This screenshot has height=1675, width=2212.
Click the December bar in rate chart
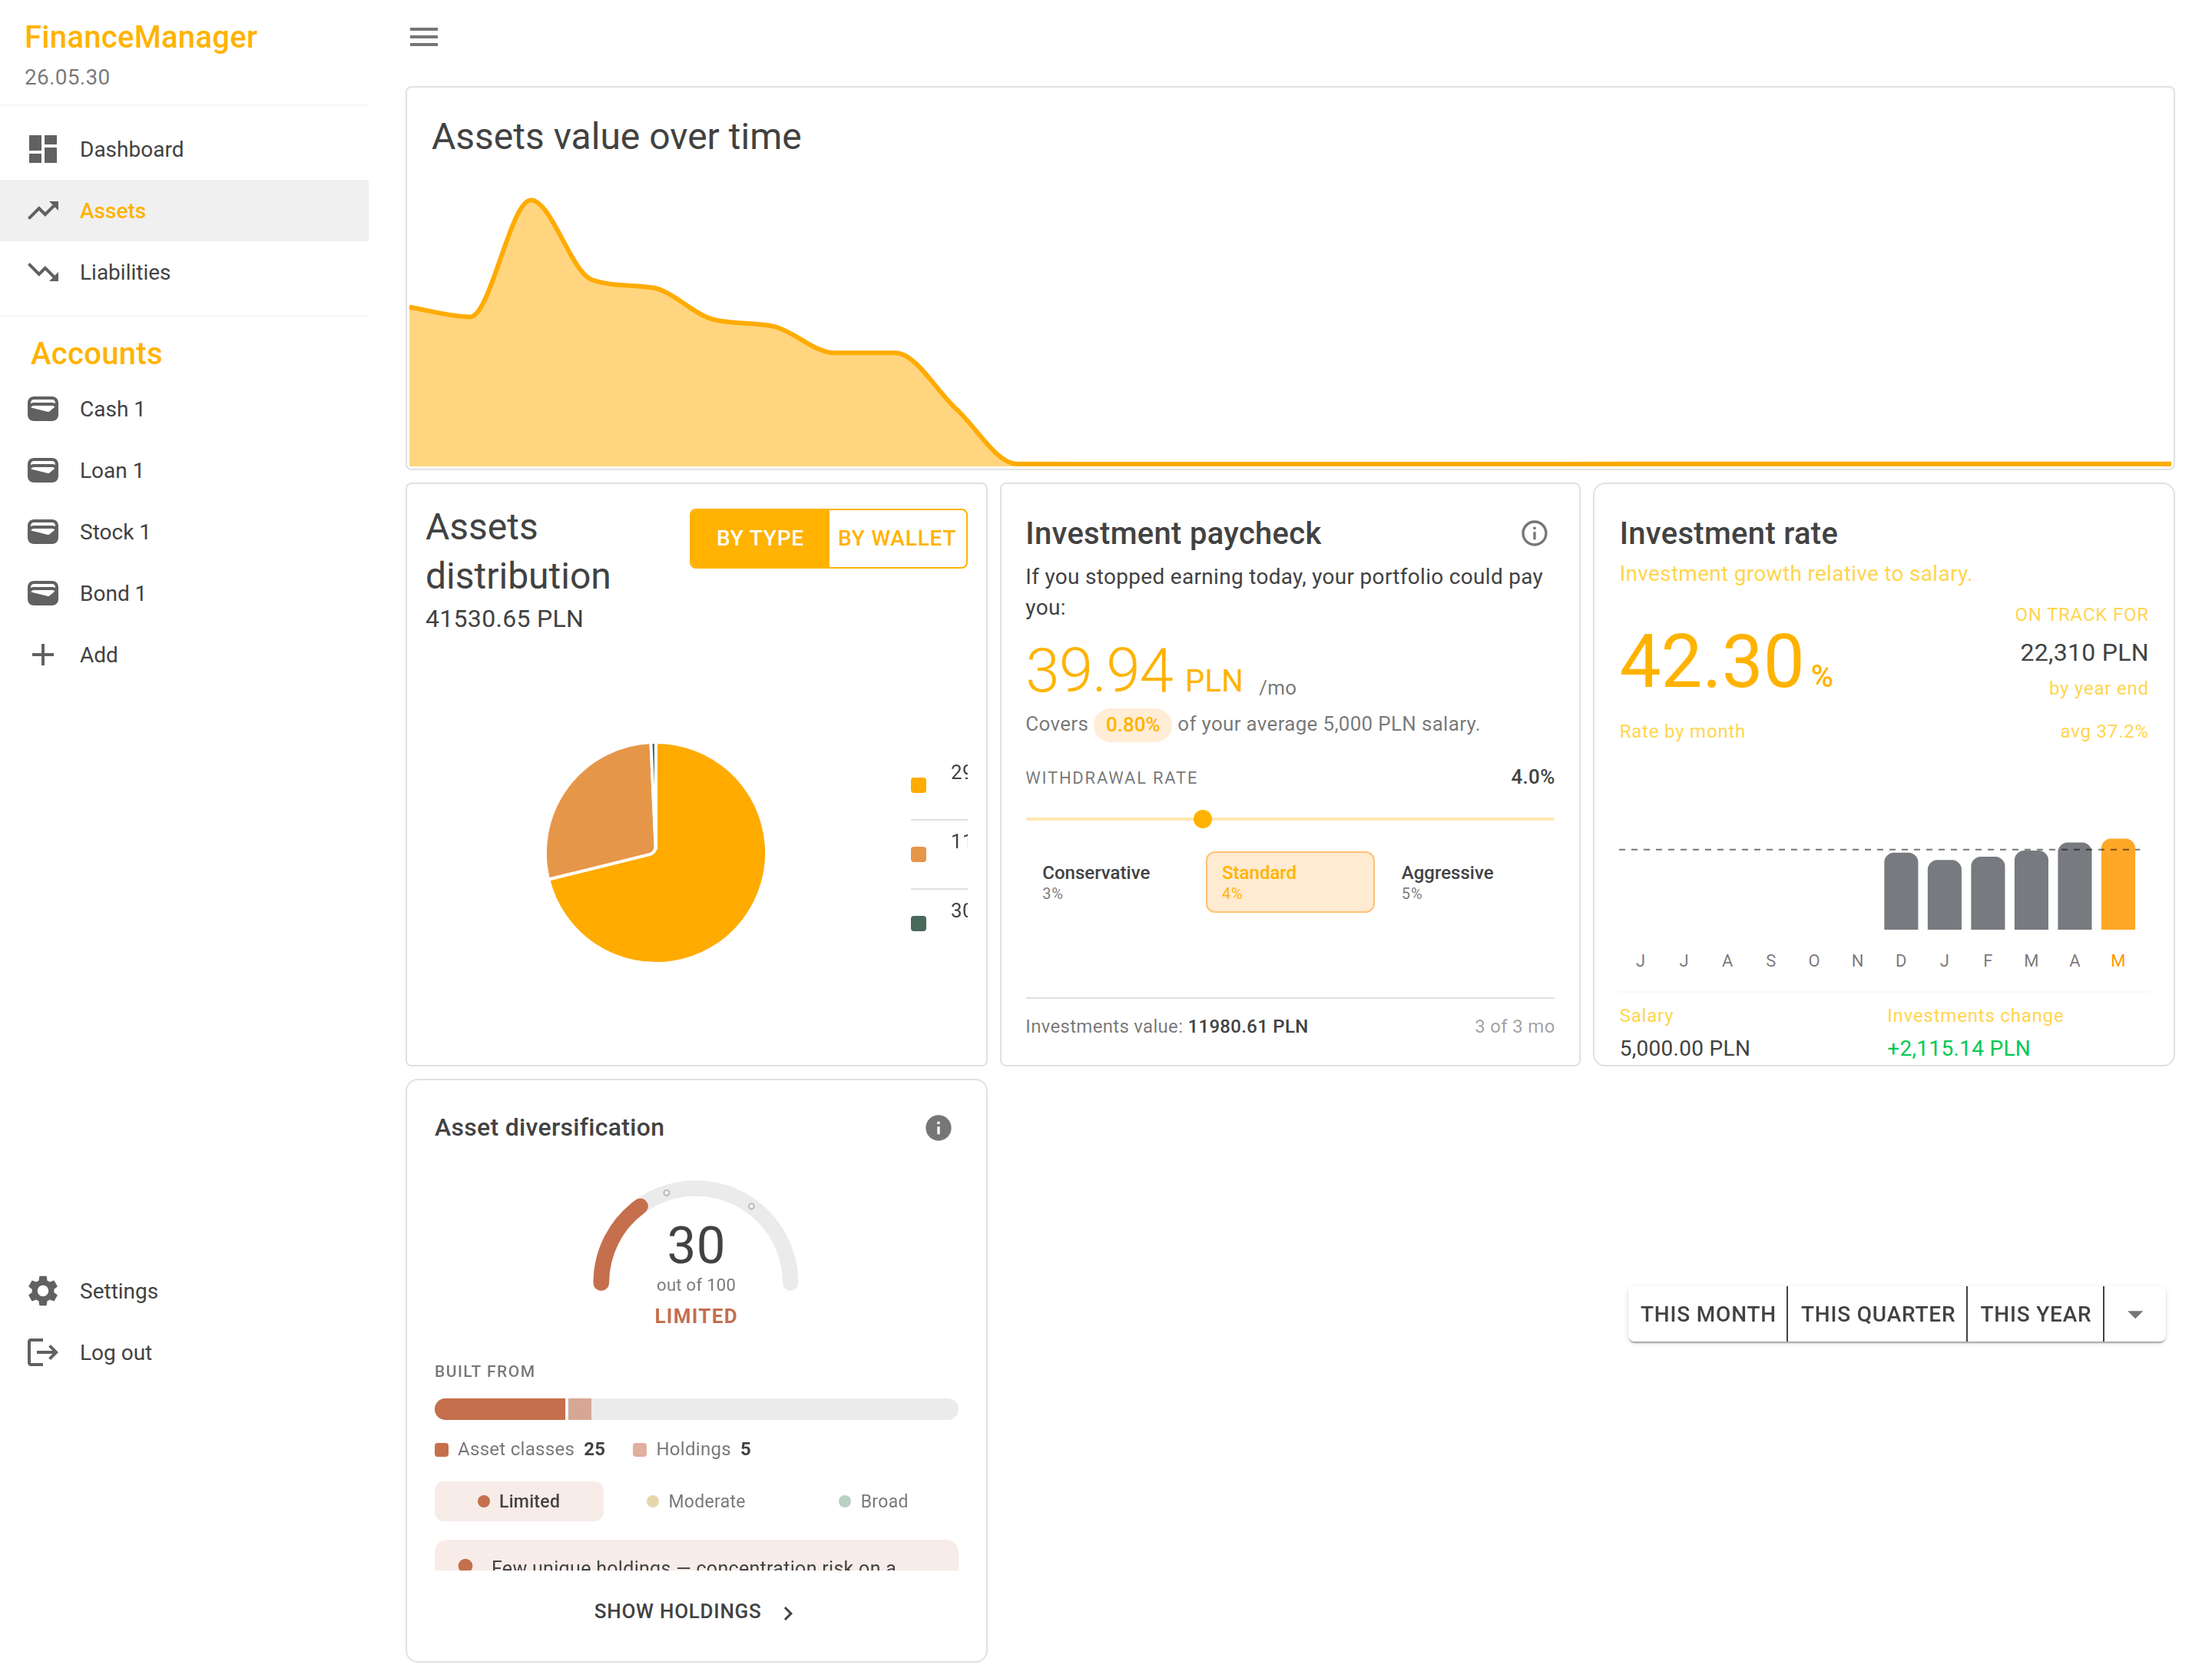click(1901, 891)
